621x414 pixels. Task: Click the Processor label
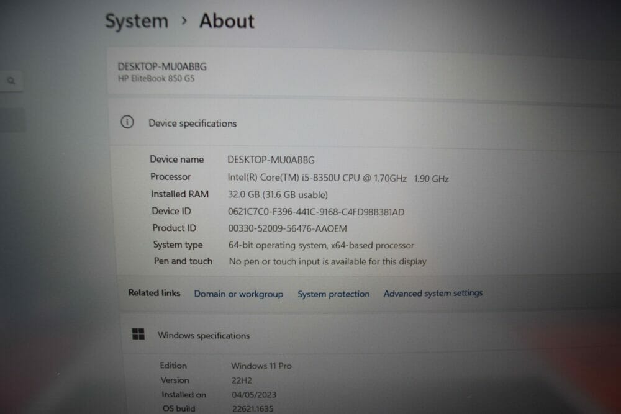click(170, 176)
